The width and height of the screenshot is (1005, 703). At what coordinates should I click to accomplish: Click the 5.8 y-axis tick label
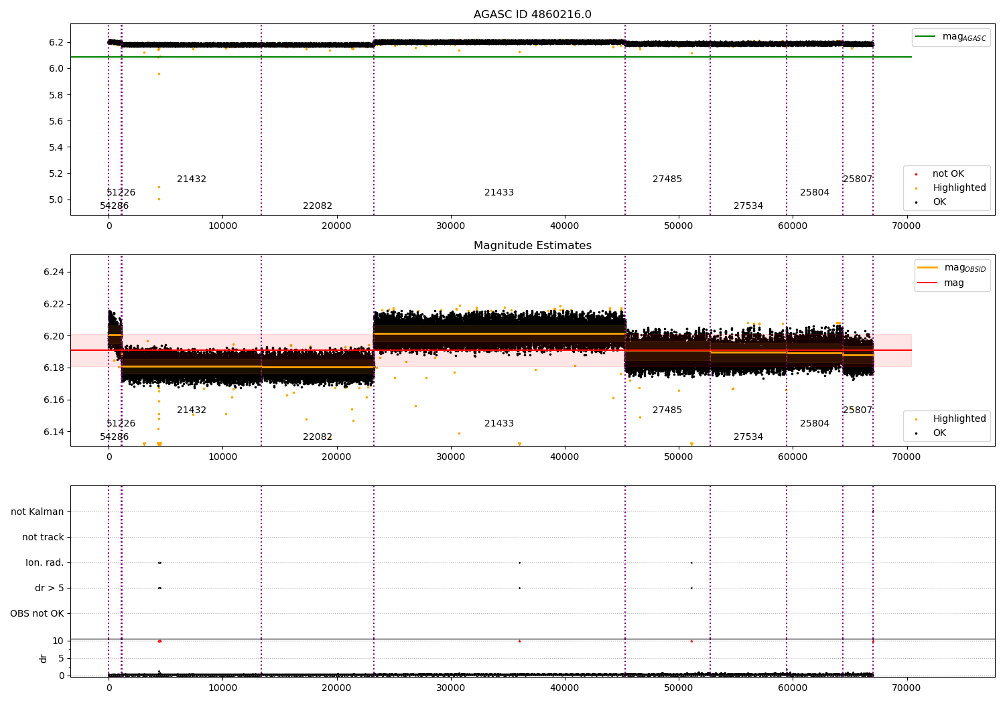[56, 95]
